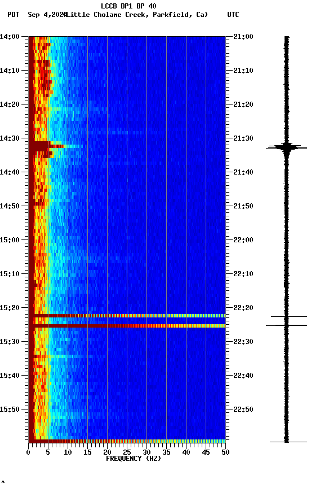This screenshot has height=488, width=311.
Task: Click the 21:20 UTC time label
Action: click(243, 104)
